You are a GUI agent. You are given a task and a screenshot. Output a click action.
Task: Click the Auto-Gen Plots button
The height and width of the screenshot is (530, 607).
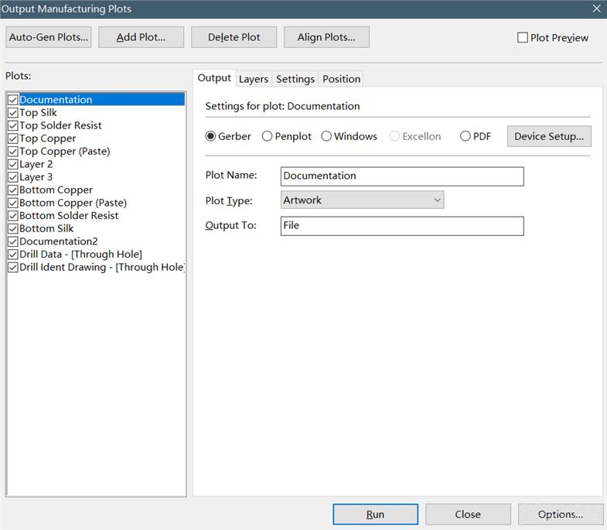pyautogui.click(x=49, y=37)
